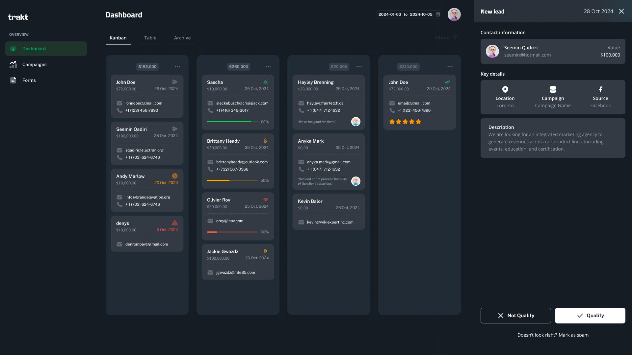The image size is (632, 355).
Task: Open the Filters control
Action: pos(446,37)
